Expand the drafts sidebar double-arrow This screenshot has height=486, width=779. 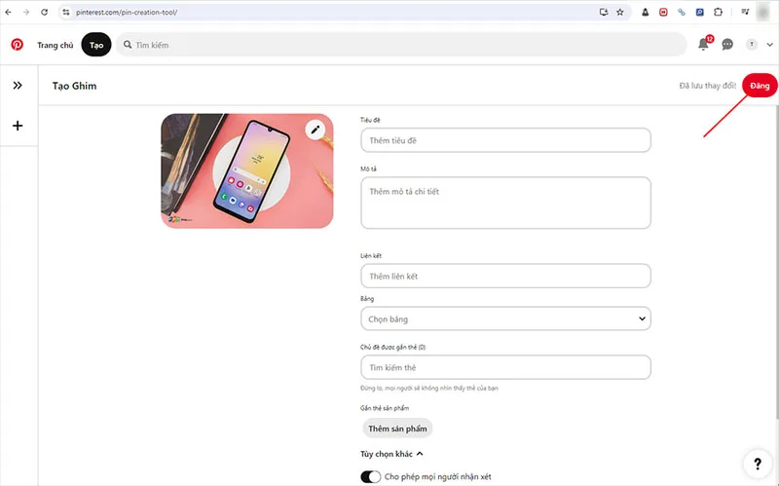(x=18, y=86)
